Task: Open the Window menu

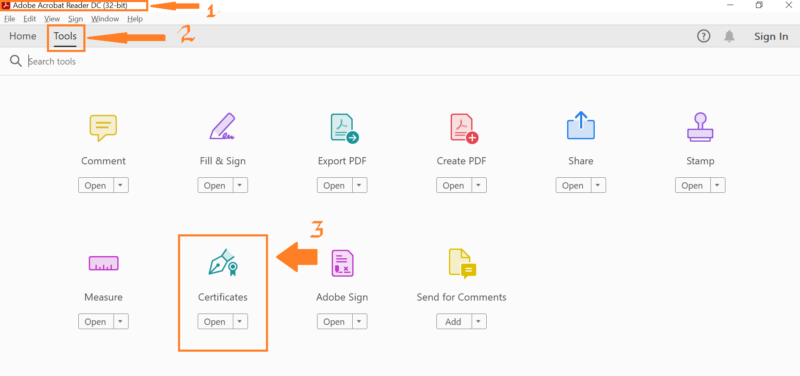Action: pyautogui.click(x=105, y=19)
